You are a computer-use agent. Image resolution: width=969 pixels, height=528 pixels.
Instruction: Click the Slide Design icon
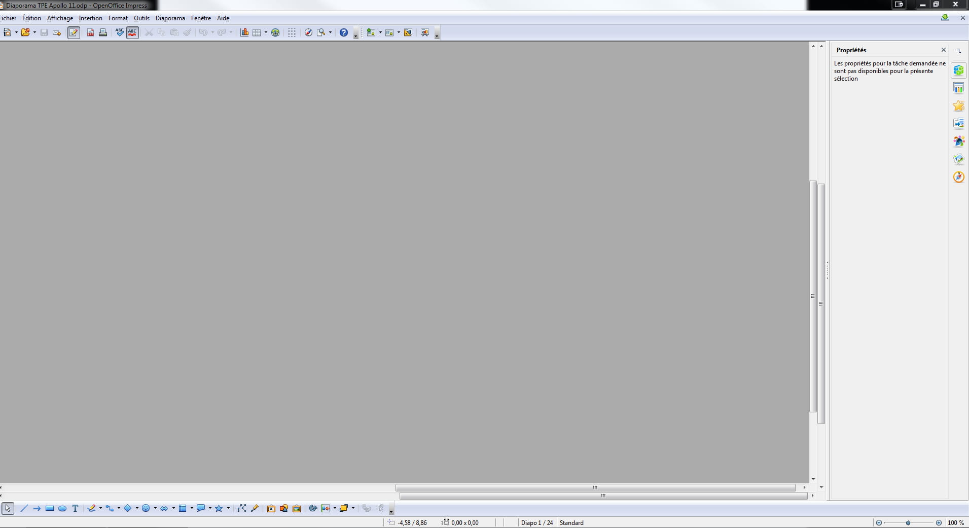tap(408, 32)
